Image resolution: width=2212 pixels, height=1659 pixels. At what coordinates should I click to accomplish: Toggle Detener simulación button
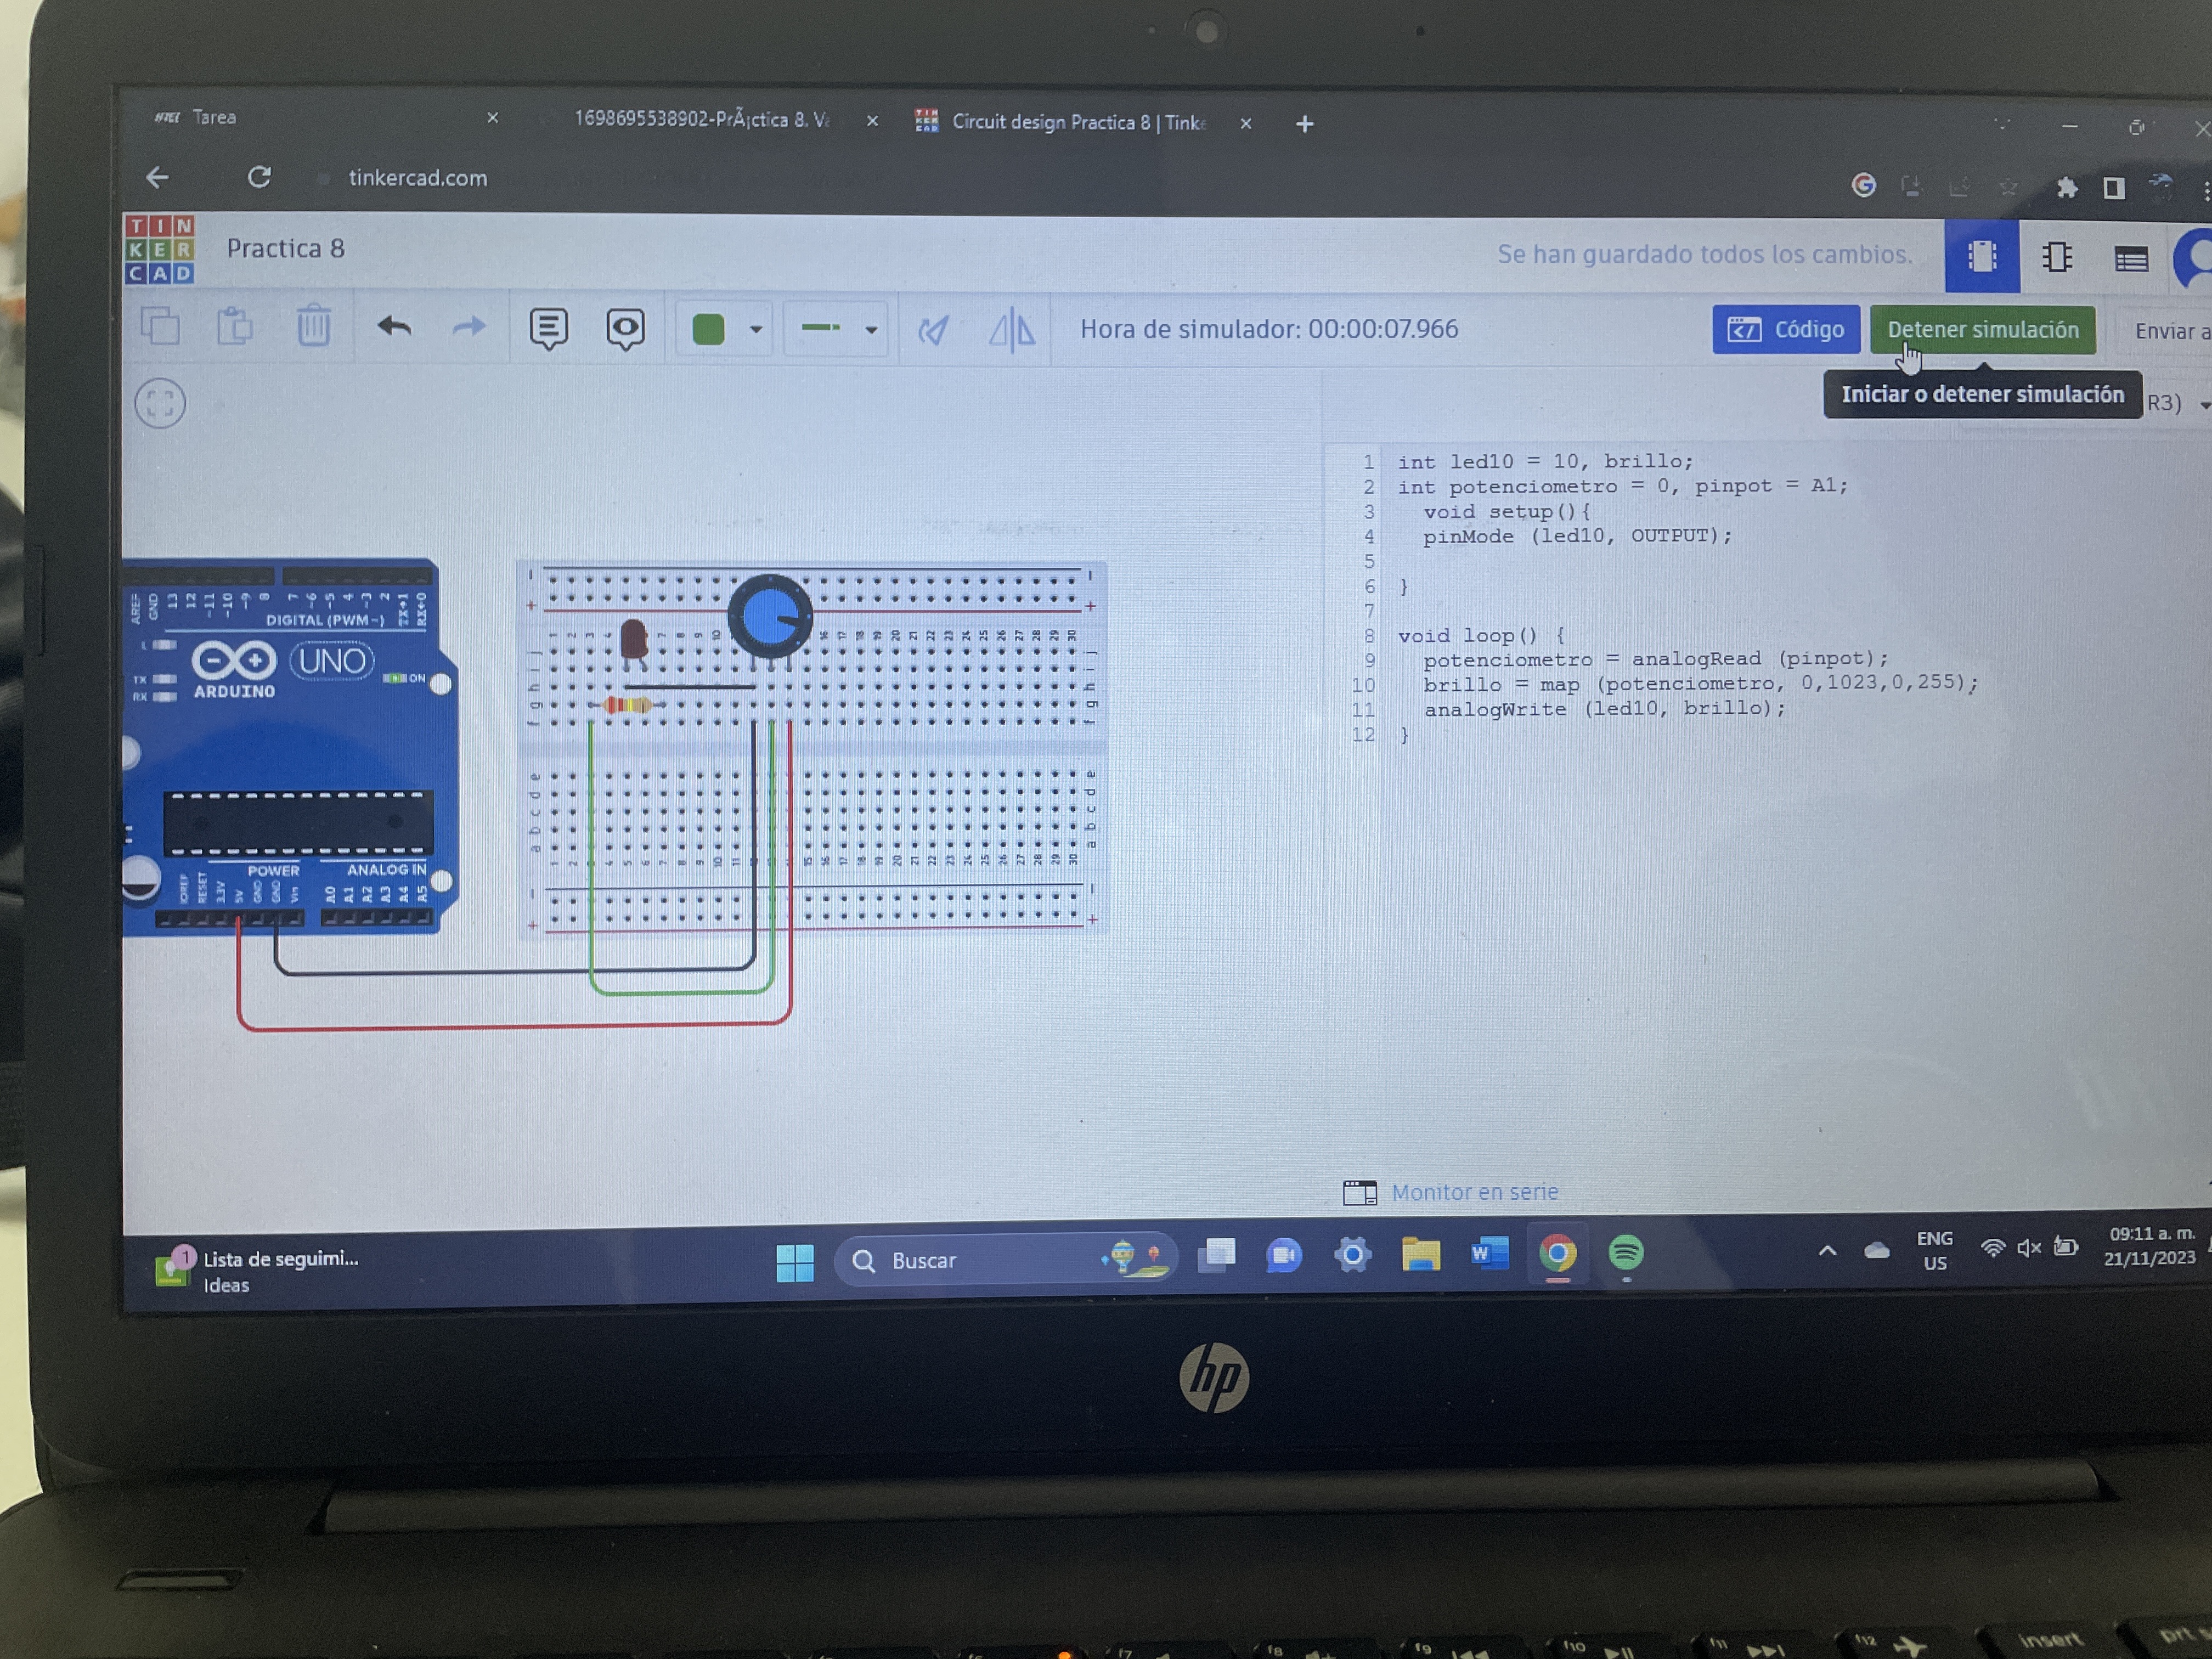[x=1982, y=329]
